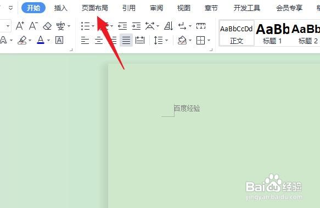Image resolution: width=320 pixels, height=208 pixels.
Task: Switch to the 开发工具 tab
Action: coord(247,8)
